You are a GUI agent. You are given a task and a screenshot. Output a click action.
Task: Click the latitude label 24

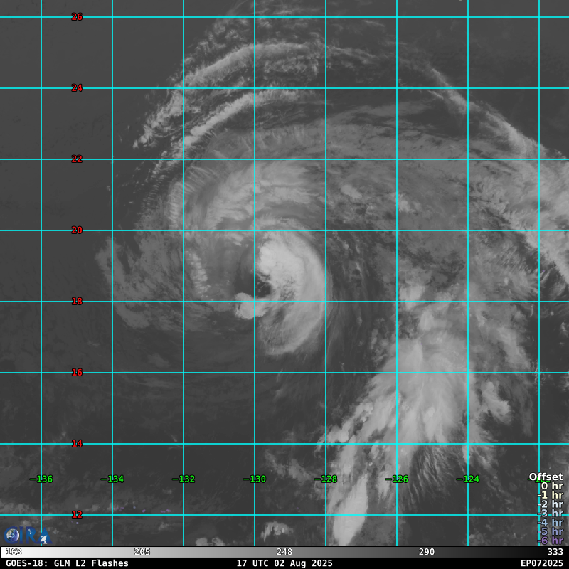(x=77, y=87)
